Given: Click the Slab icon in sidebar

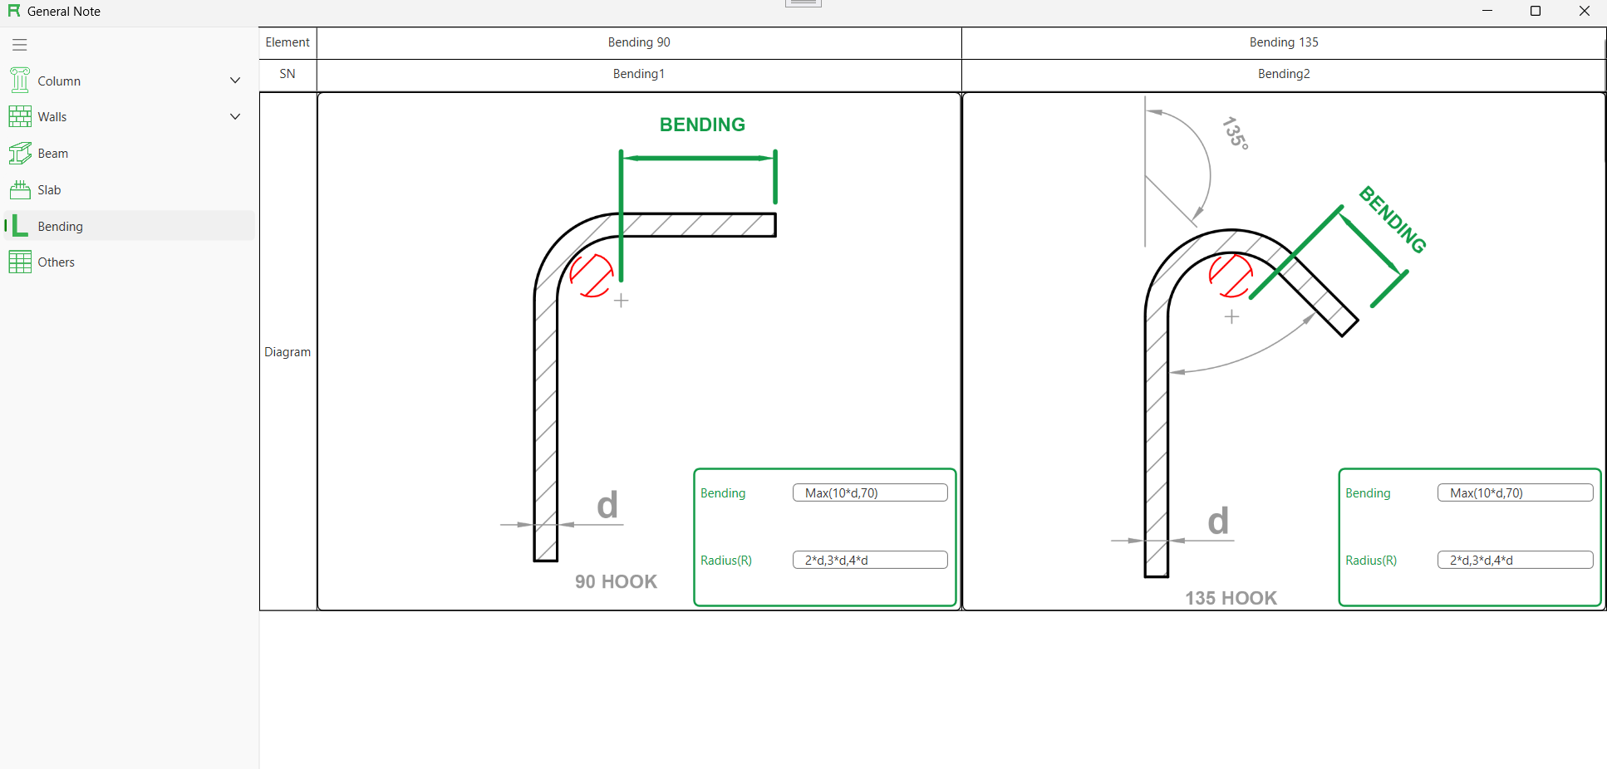Looking at the screenshot, I should (x=20, y=190).
